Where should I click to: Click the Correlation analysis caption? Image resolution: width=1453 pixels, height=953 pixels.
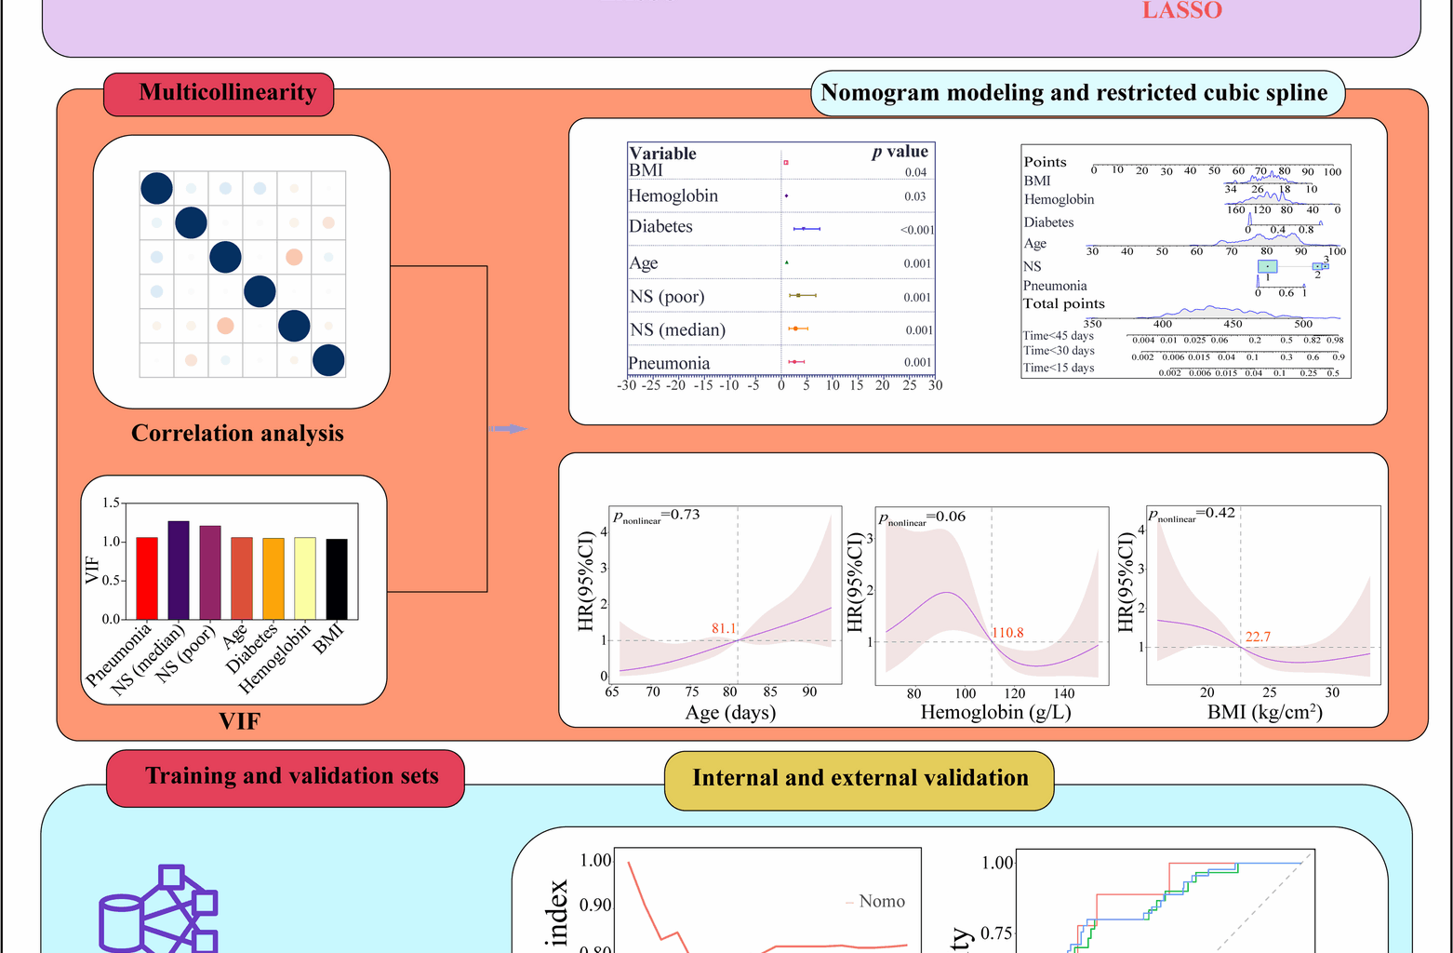coord(237,434)
